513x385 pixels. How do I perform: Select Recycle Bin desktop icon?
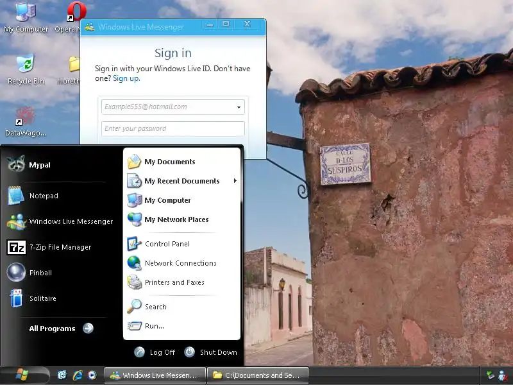tap(26, 69)
